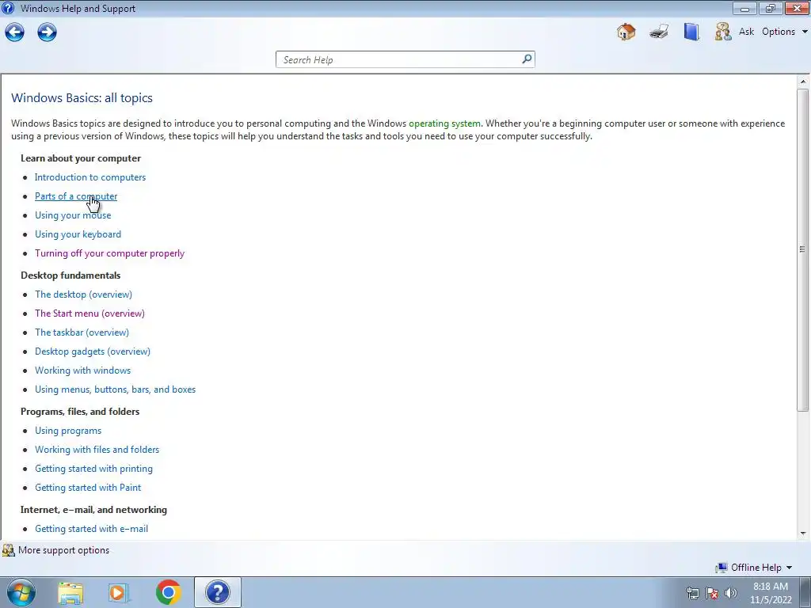Expand the Offline Help dropdown
The image size is (811, 608).
[x=790, y=568]
